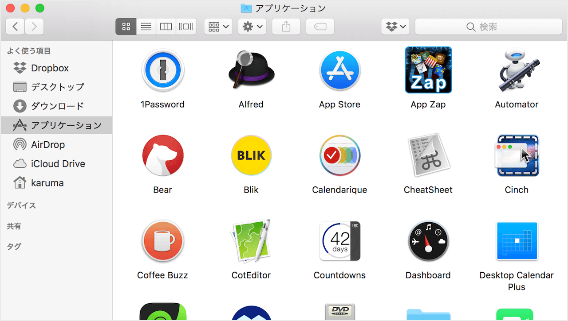
Task: Click the タグ sidebar section header
Action: (14, 247)
